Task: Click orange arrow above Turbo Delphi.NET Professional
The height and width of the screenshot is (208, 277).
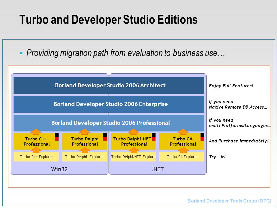Action: (133, 132)
